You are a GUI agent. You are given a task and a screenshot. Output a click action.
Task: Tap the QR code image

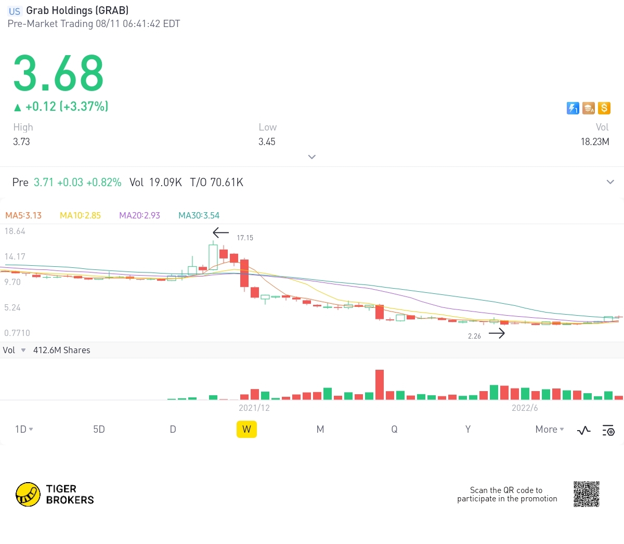pyautogui.click(x=587, y=494)
